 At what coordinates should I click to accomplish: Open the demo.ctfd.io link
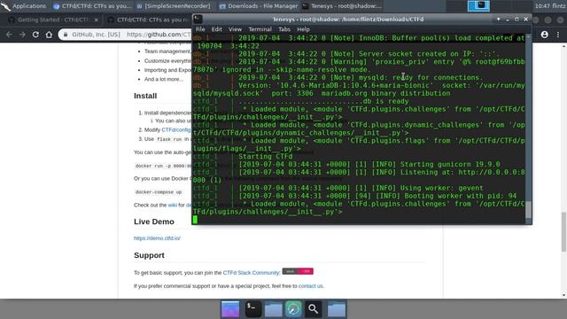pyautogui.click(x=157, y=238)
